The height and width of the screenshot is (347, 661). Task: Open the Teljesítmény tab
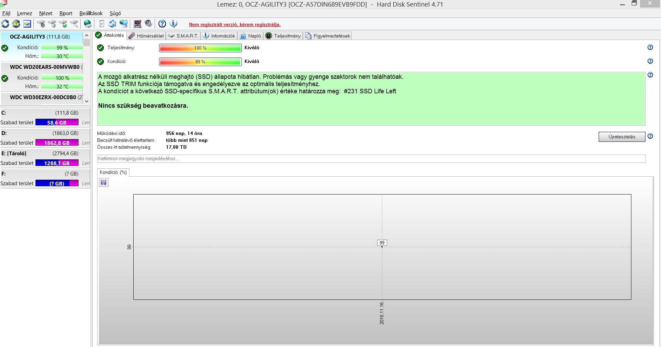[x=283, y=36]
